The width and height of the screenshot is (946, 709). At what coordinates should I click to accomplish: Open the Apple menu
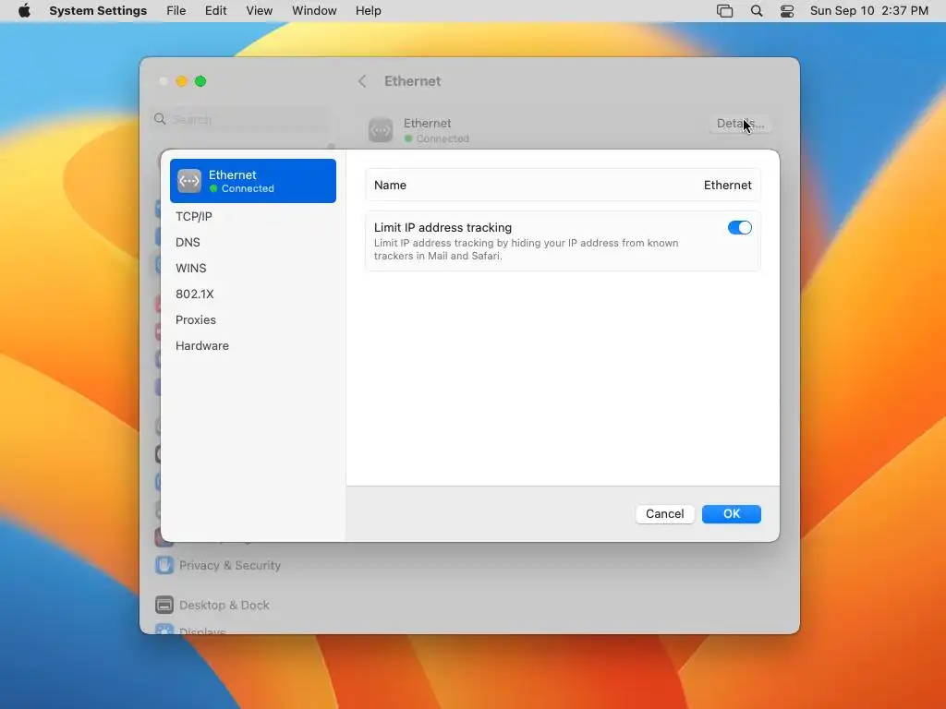tap(24, 11)
